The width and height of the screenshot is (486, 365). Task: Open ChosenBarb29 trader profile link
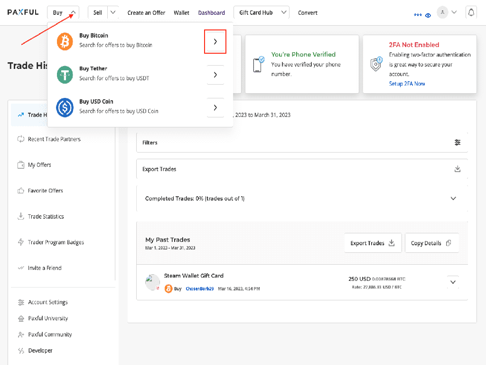(199, 289)
